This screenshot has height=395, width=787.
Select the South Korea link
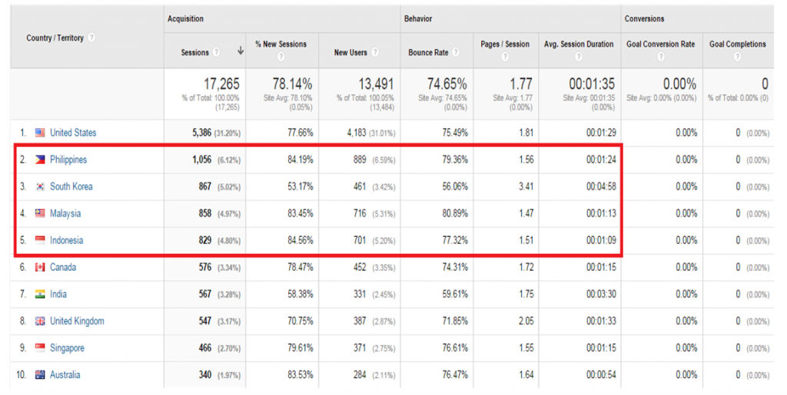(x=71, y=186)
